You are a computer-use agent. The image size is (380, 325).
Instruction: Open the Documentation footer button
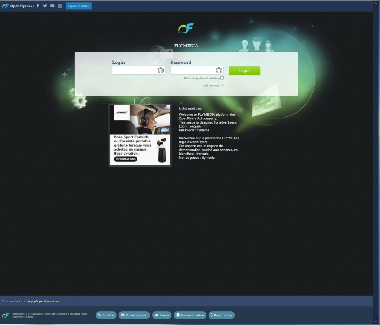(190, 315)
